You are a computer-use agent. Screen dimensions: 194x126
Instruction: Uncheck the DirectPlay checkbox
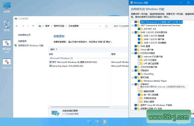[x=139, y=74]
